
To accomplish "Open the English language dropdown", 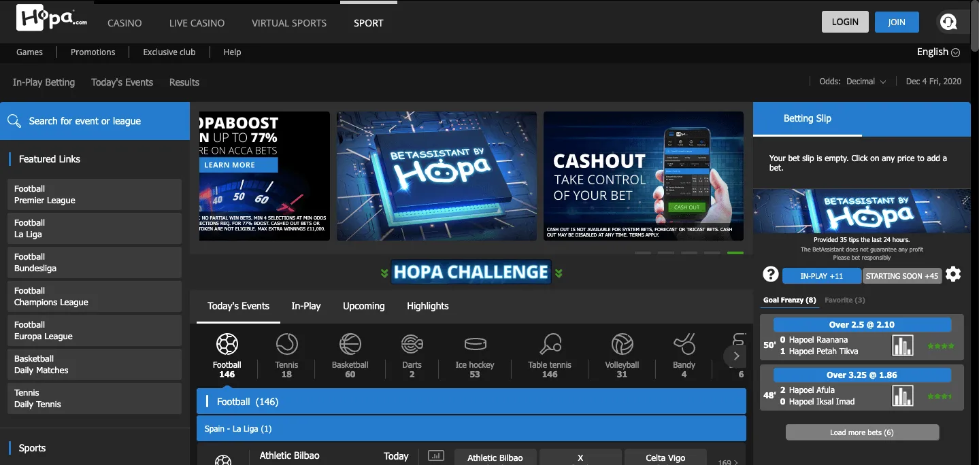I will pyautogui.click(x=938, y=52).
